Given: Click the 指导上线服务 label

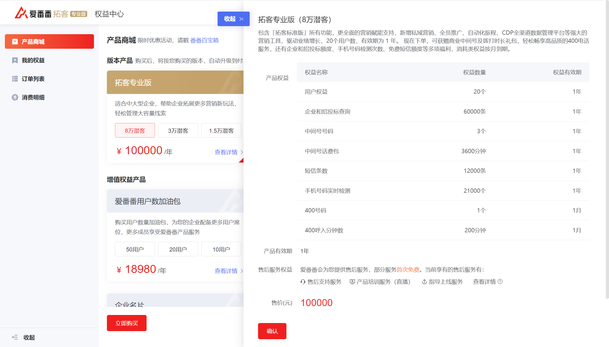Looking at the screenshot, I should (x=446, y=282).
